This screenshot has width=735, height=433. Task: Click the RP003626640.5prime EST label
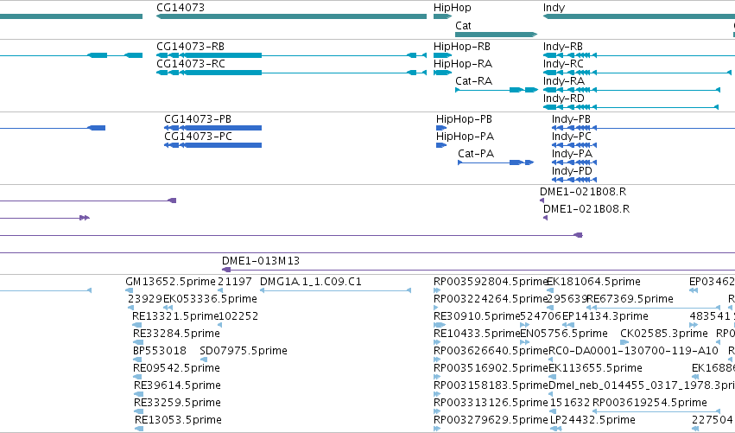(491, 351)
